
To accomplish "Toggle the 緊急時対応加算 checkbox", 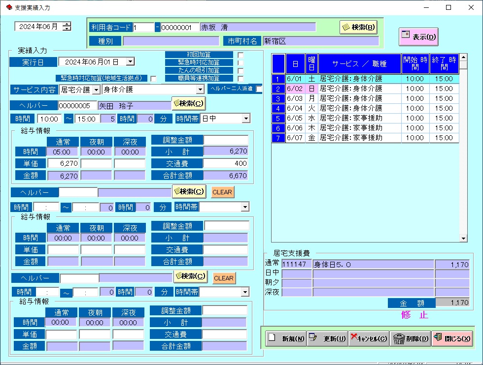I will coord(241,63).
